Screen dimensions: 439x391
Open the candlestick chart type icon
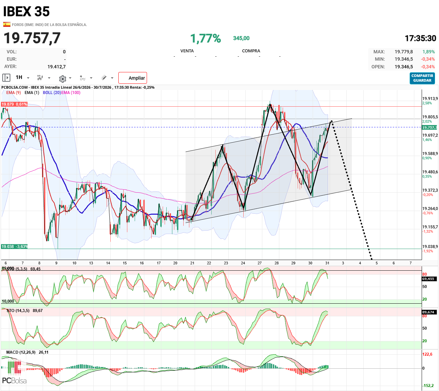[x=40, y=78]
